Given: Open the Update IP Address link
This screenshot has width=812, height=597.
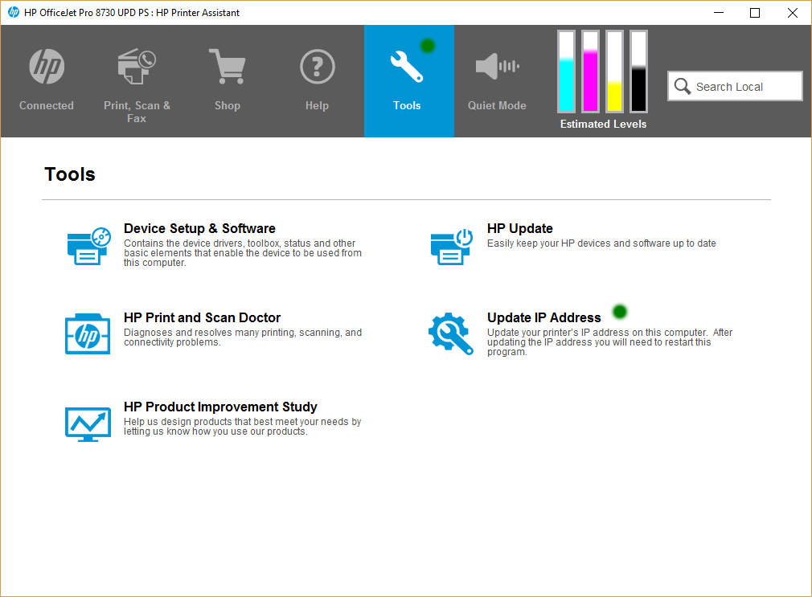Looking at the screenshot, I should (543, 317).
